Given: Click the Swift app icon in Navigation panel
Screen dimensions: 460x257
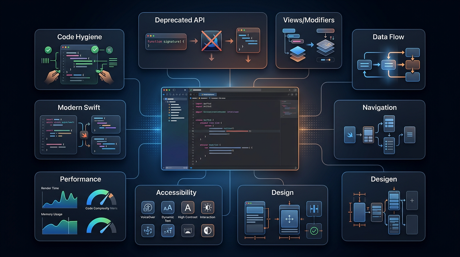Looking at the screenshot, I should click(350, 135).
